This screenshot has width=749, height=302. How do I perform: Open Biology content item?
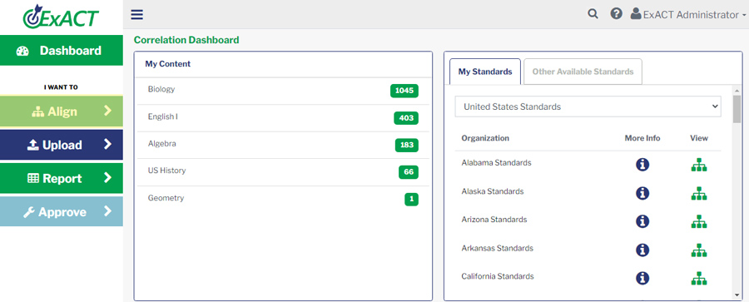tap(283, 91)
